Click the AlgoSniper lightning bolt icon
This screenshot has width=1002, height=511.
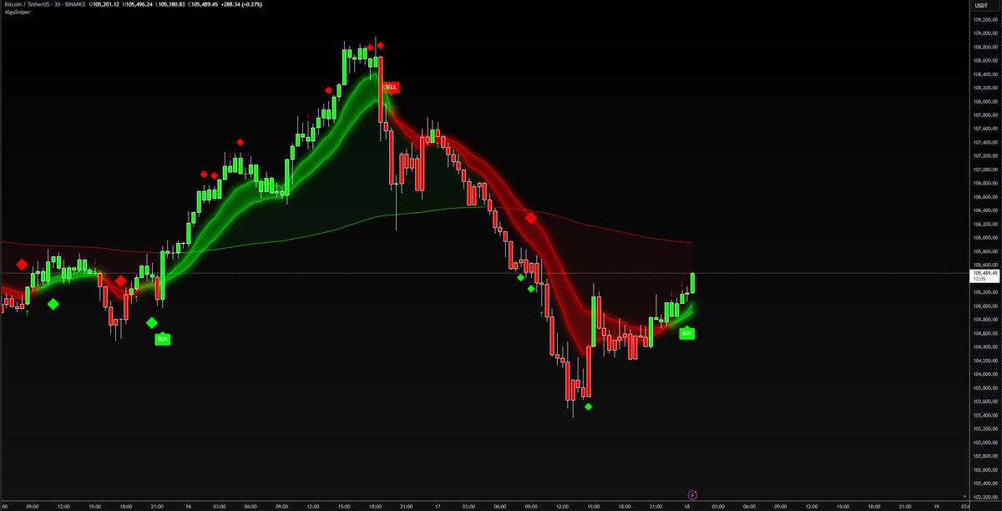[x=692, y=495]
